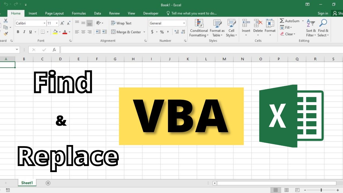Click Undo in the Quick Access Toolbar

coord(6,5)
